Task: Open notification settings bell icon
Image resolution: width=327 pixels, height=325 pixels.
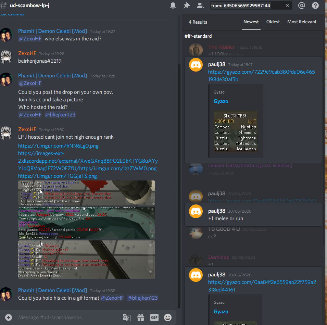Action: [x=173, y=5]
